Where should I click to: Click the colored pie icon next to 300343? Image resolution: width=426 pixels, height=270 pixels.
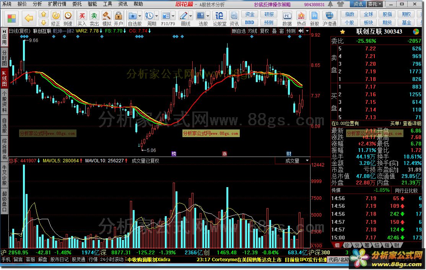(x=416, y=32)
